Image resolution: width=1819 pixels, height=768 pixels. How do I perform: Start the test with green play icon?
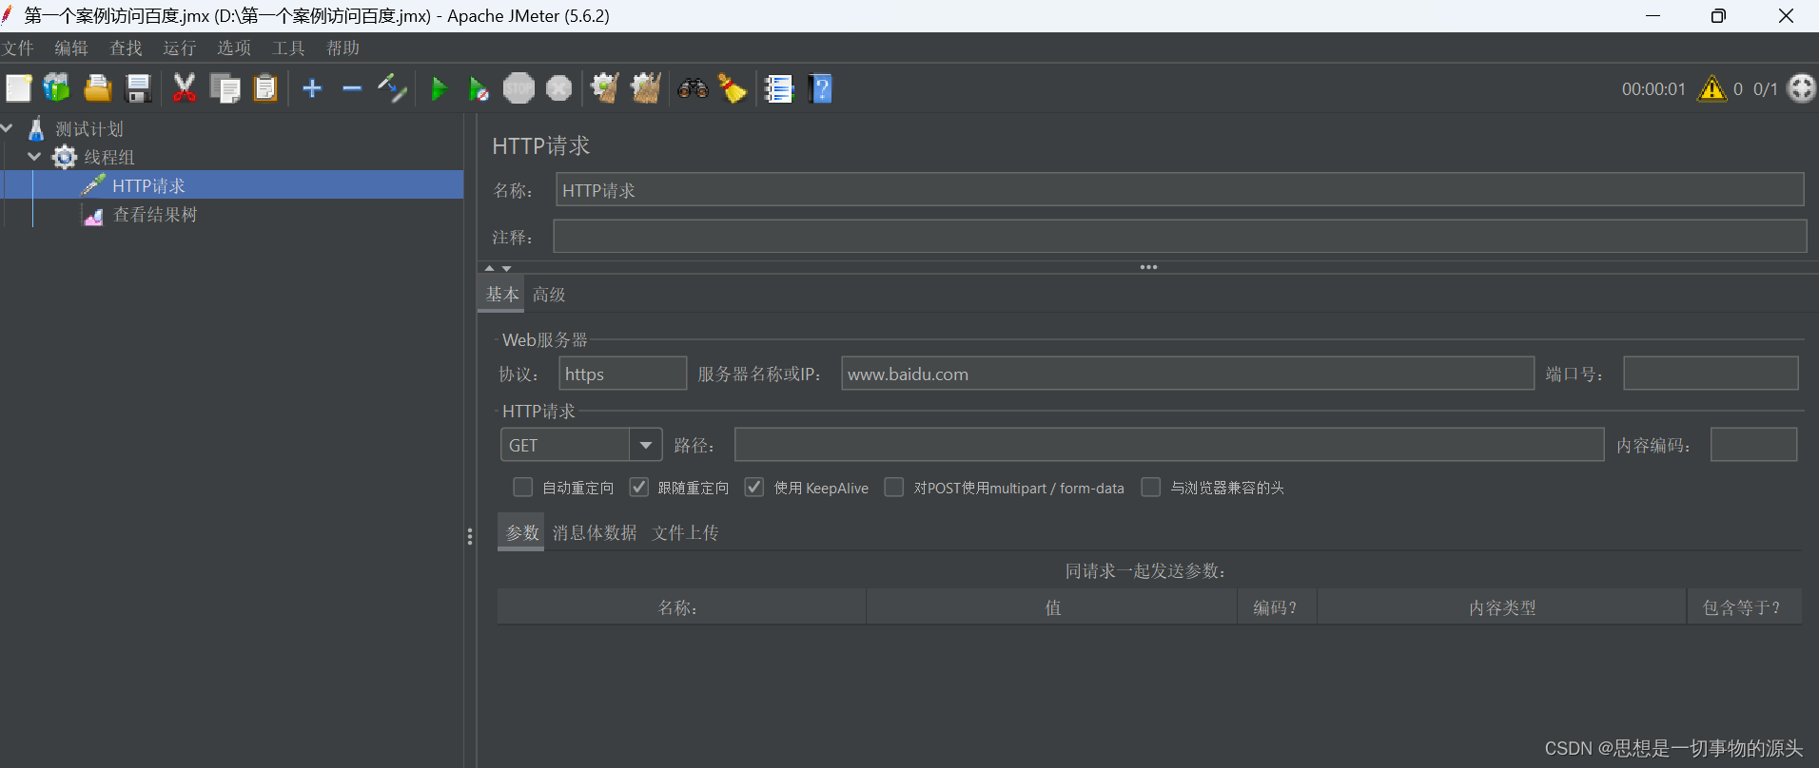439,89
